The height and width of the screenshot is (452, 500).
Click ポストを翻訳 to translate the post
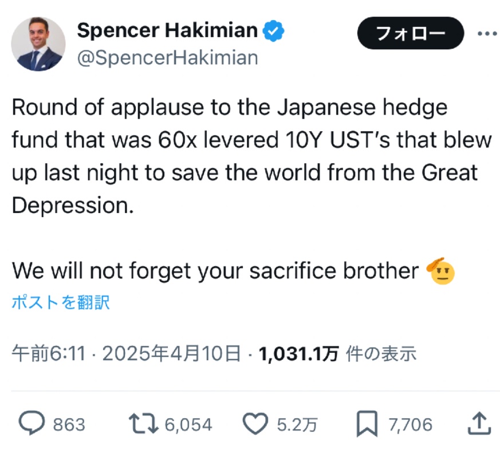[x=61, y=302]
